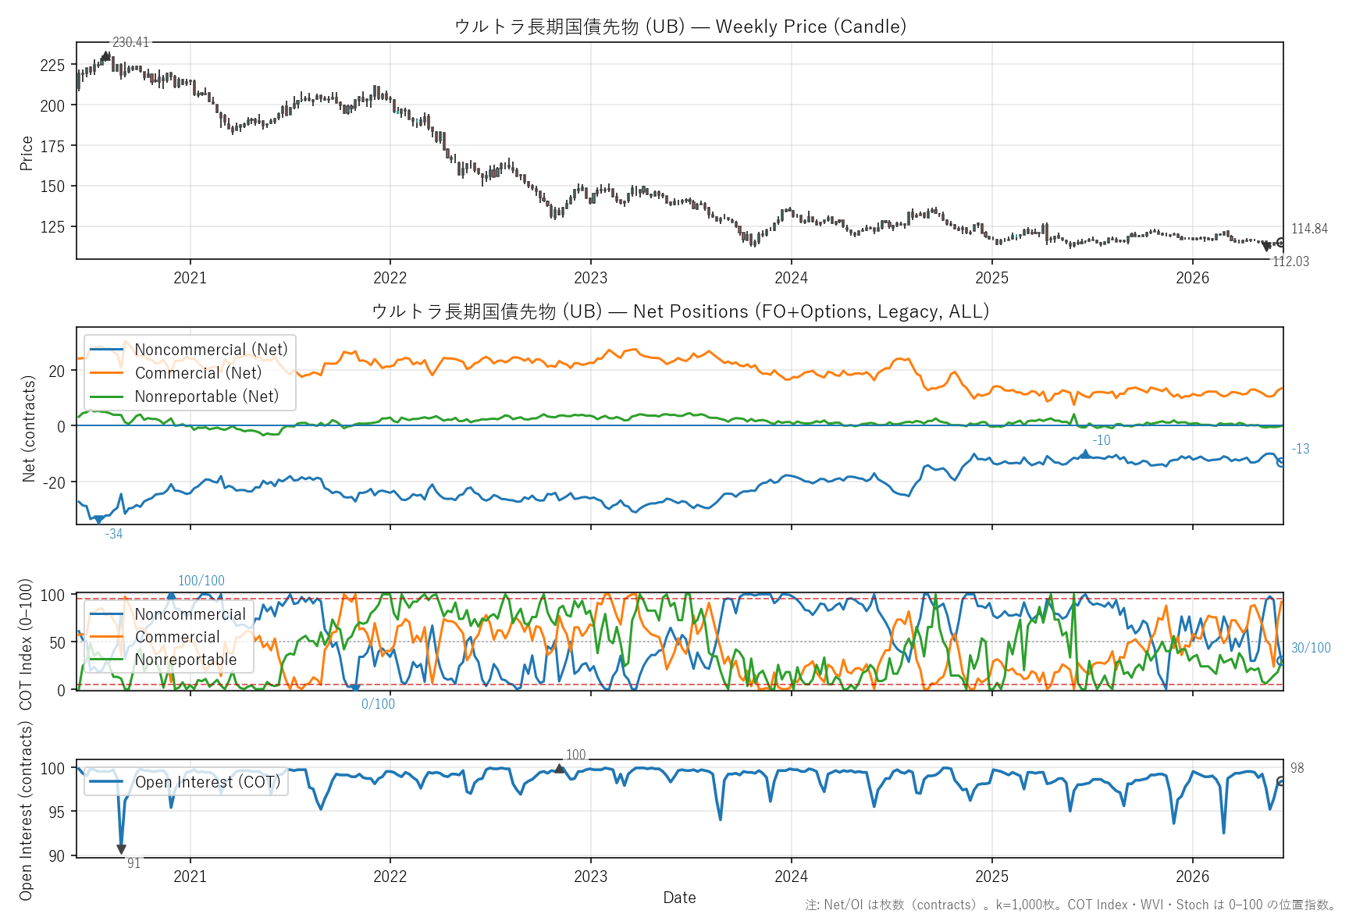The width and height of the screenshot is (1349, 921).
Task: Click the 30/100 latest COT Index label
Action: coord(1311,648)
